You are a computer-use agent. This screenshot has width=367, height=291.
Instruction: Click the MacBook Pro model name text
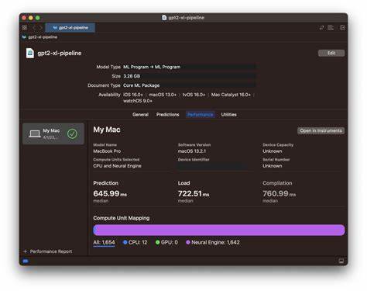pyautogui.click(x=107, y=151)
